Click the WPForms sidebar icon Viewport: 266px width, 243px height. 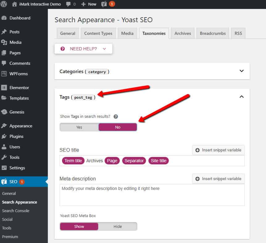[4, 74]
